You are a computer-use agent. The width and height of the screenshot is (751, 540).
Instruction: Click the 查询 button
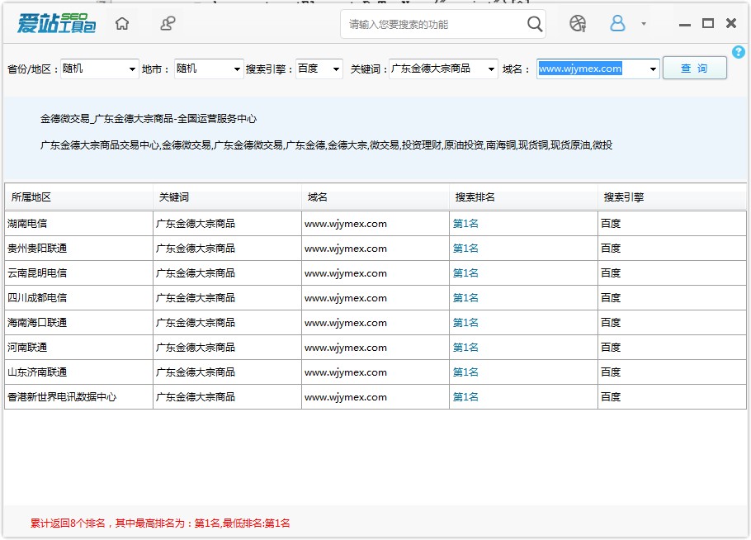pyautogui.click(x=694, y=69)
